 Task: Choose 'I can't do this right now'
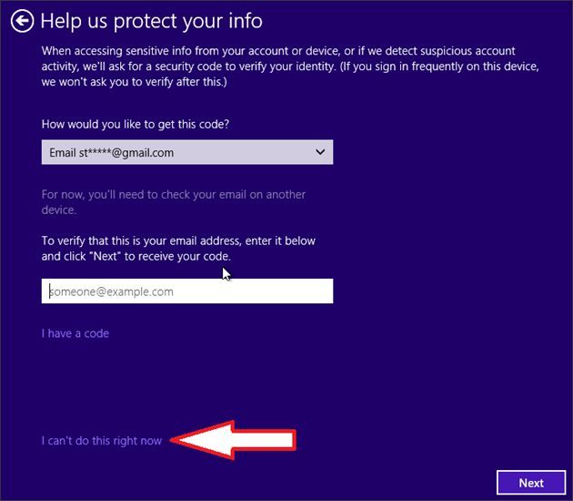102,441
